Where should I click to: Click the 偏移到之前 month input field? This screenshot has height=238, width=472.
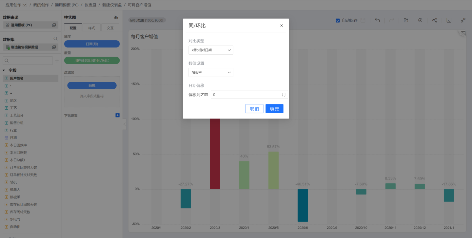(246, 95)
